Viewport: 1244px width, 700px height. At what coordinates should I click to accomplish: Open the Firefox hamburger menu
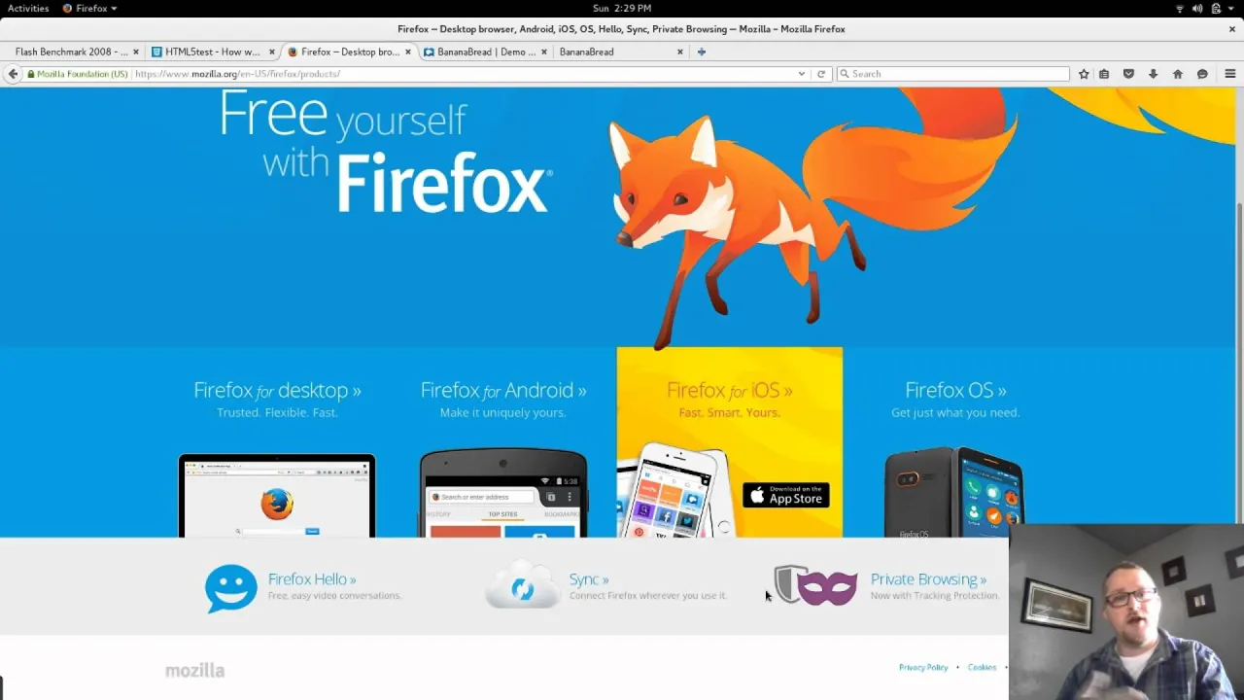pyautogui.click(x=1230, y=74)
